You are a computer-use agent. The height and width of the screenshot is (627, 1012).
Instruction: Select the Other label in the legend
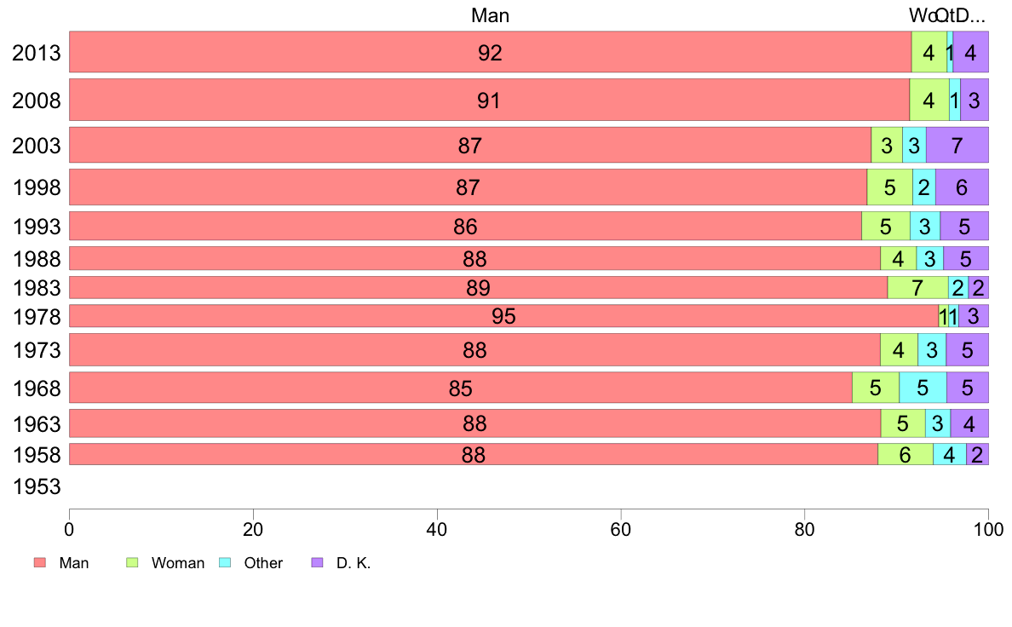263,563
